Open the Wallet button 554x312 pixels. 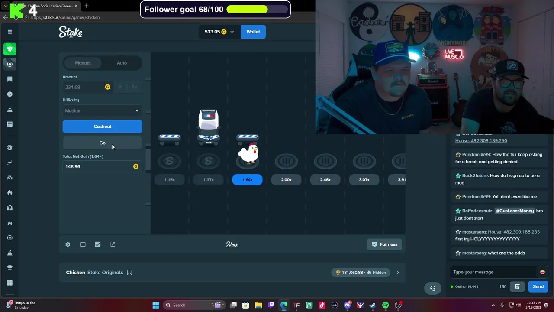point(253,32)
